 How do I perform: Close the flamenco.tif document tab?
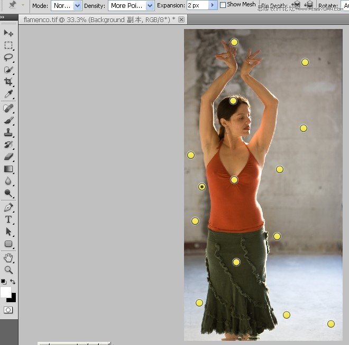click(181, 20)
